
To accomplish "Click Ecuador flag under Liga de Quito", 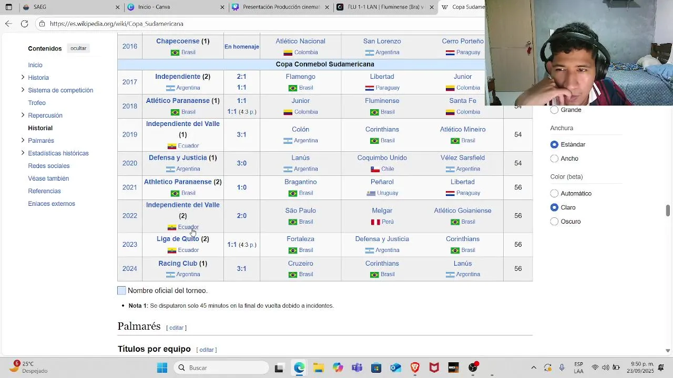I will [x=171, y=250].
